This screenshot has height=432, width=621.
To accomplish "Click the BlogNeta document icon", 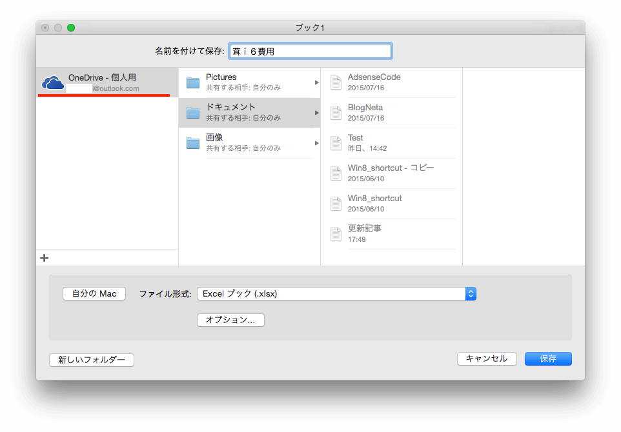I will pyautogui.click(x=336, y=113).
